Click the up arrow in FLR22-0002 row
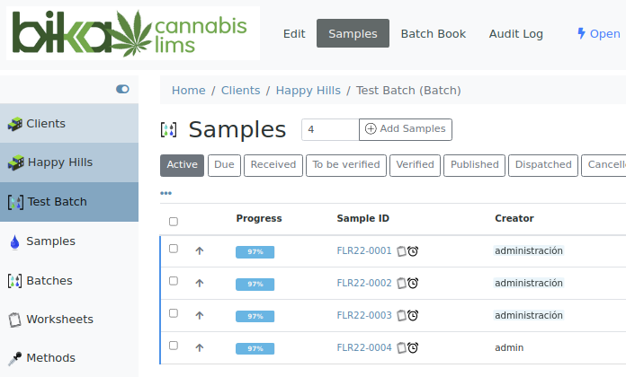Image resolution: width=626 pixels, height=377 pixels. click(x=200, y=284)
